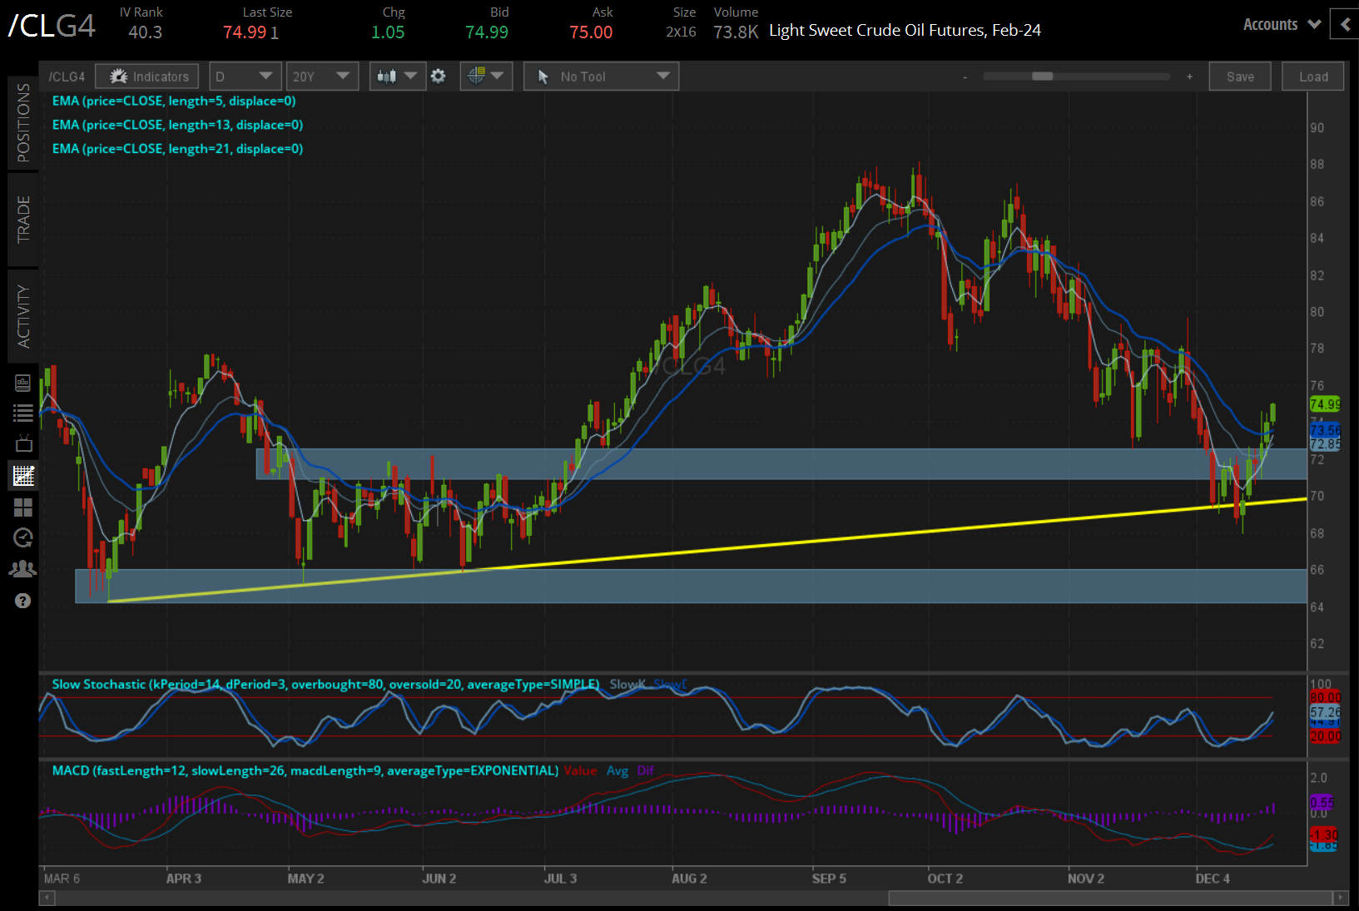Open the No Tool drawing dropdown

[x=601, y=77]
